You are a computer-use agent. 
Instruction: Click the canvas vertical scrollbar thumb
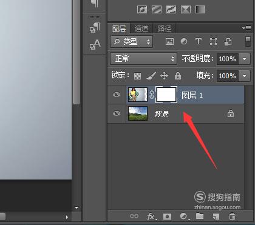pyautogui.click(x=76, y=52)
